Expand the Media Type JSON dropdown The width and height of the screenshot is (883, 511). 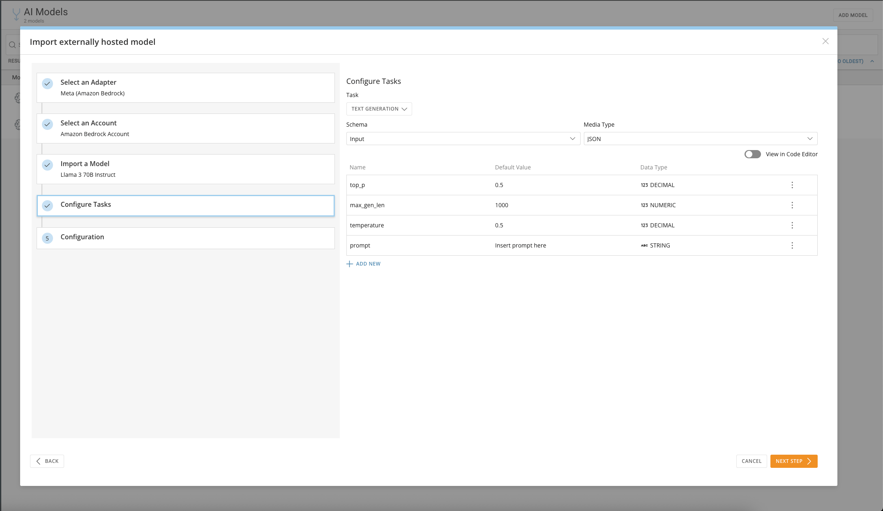(x=701, y=139)
